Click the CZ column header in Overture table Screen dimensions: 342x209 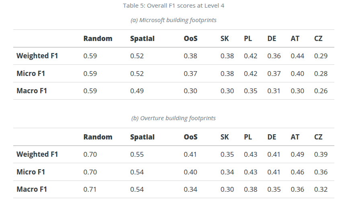tap(318, 137)
